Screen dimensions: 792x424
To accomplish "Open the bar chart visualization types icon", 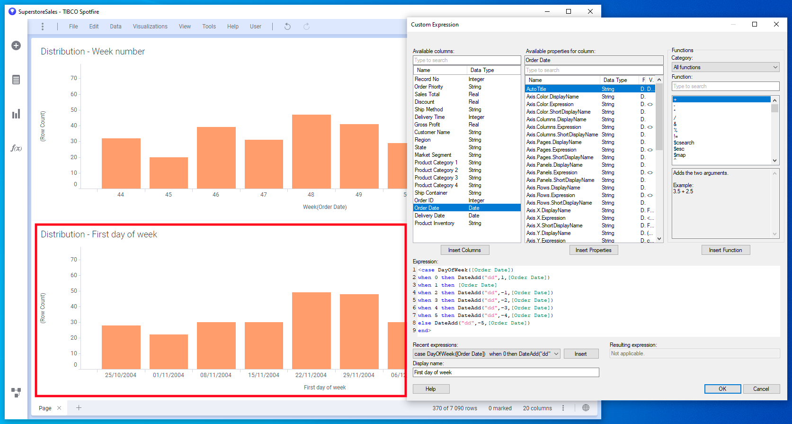I will 16,114.
